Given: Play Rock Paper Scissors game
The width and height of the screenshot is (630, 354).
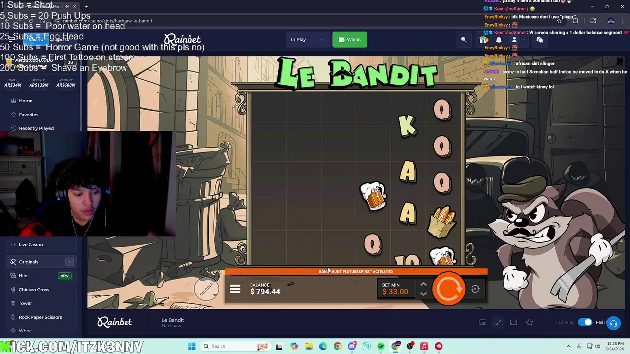Looking at the screenshot, I should pyautogui.click(x=41, y=317).
